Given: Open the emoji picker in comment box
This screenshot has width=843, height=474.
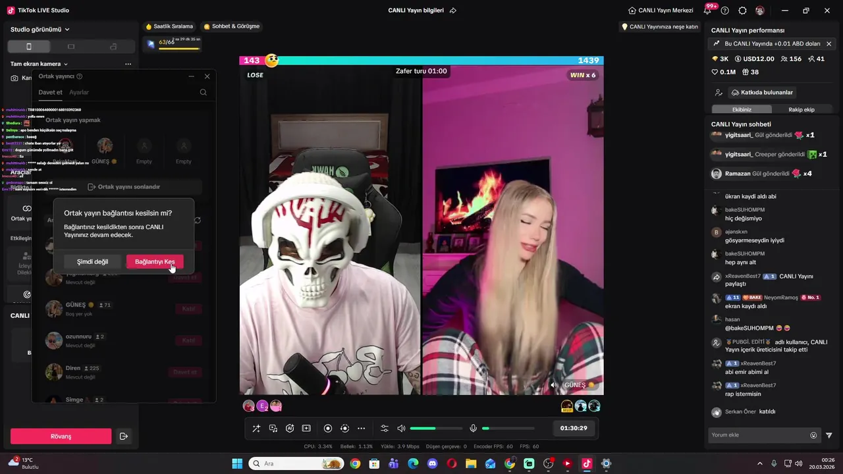Looking at the screenshot, I should point(813,435).
